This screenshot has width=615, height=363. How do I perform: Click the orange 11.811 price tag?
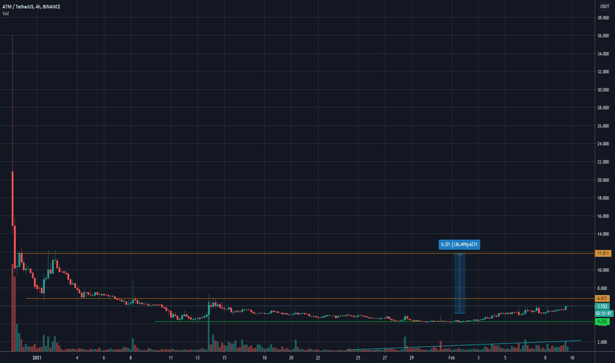pos(603,253)
